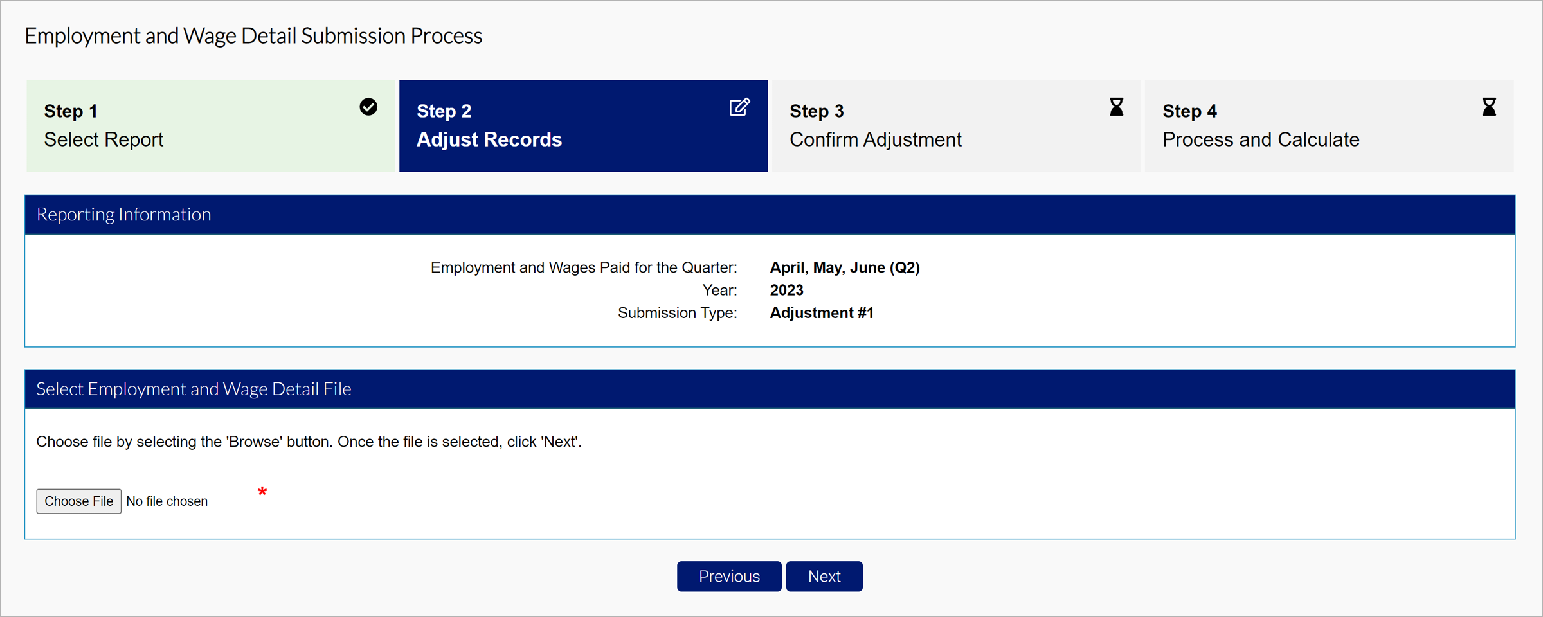
Task: Click the 'No file chosen' text
Action: pyautogui.click(x=167, y=501)
